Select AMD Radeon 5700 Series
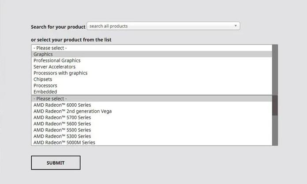The height and width of the screenshot is (184, 307). pos(62,117)
